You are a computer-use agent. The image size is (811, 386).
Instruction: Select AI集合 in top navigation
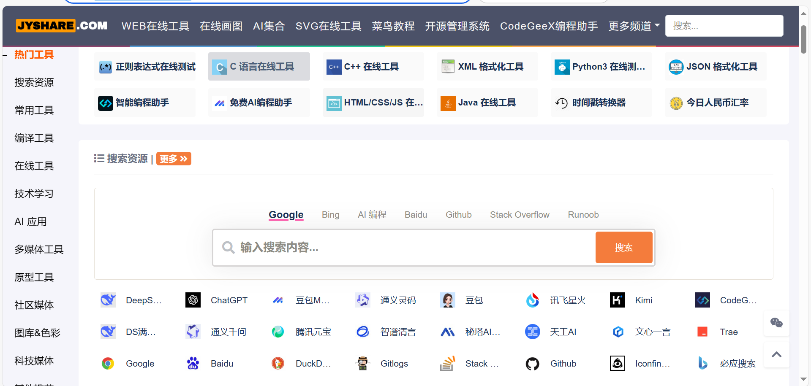click(x=269, y=26)
